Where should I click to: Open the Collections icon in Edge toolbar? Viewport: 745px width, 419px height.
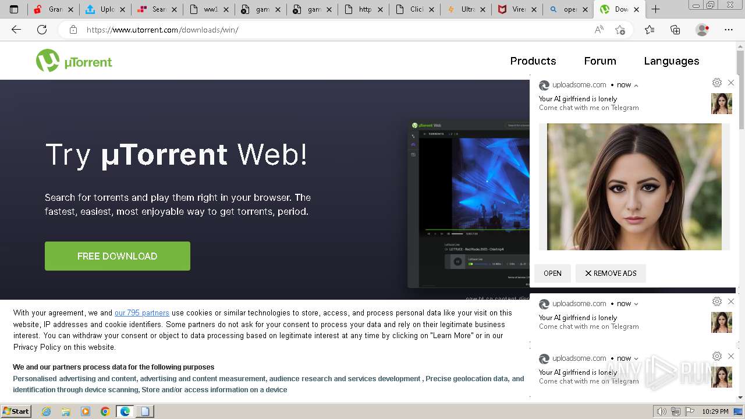pos(675,30)
